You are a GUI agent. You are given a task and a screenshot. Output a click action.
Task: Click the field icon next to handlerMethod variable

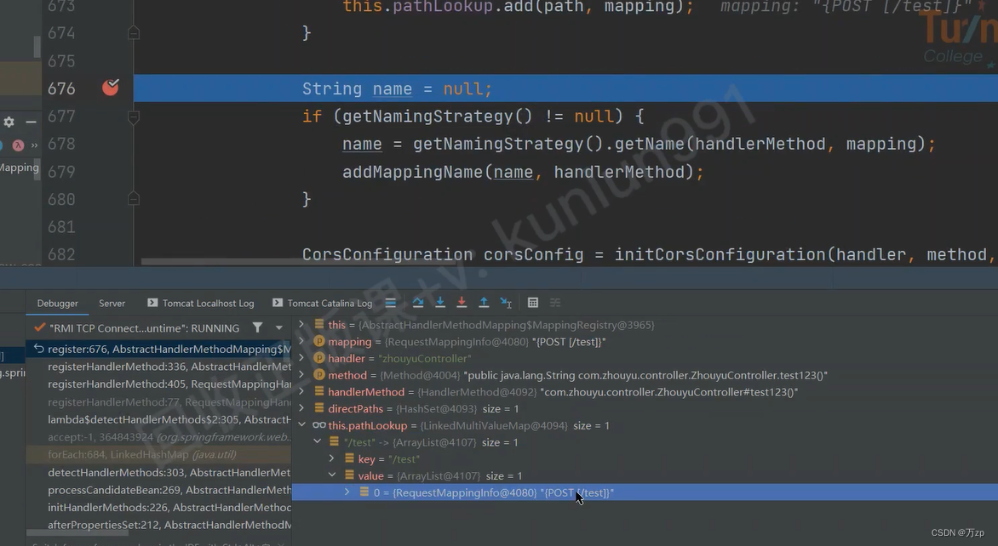(x=319, y=391)
